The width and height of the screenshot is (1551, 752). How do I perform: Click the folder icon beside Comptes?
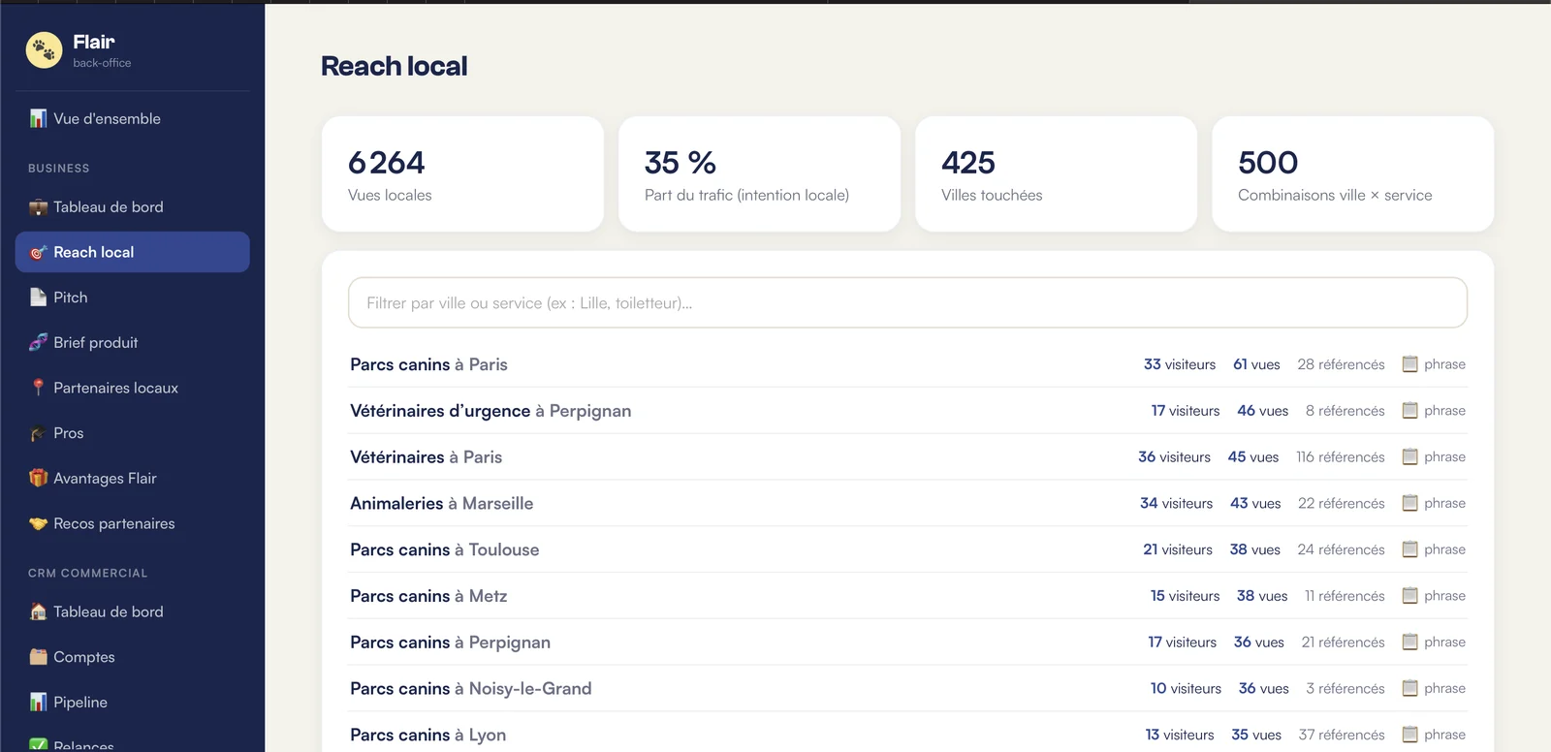click(x=38, y=657)
